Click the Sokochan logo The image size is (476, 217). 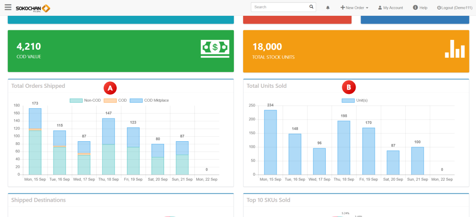[x=33, y=8]
